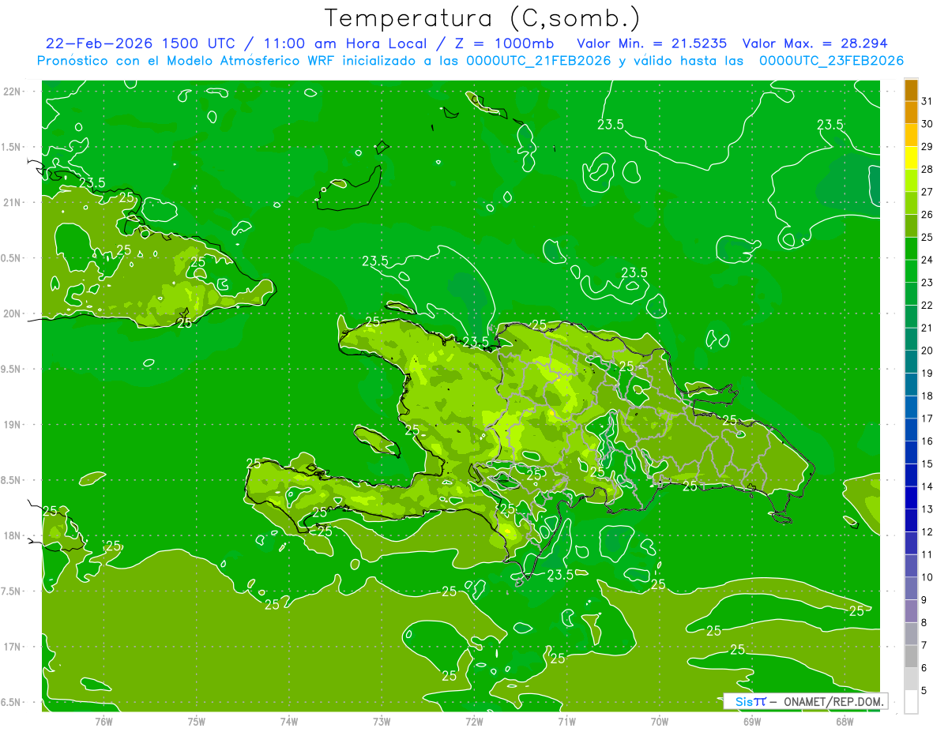
Task: Click the '5' label on the color scale
Action: click(924, 691)
